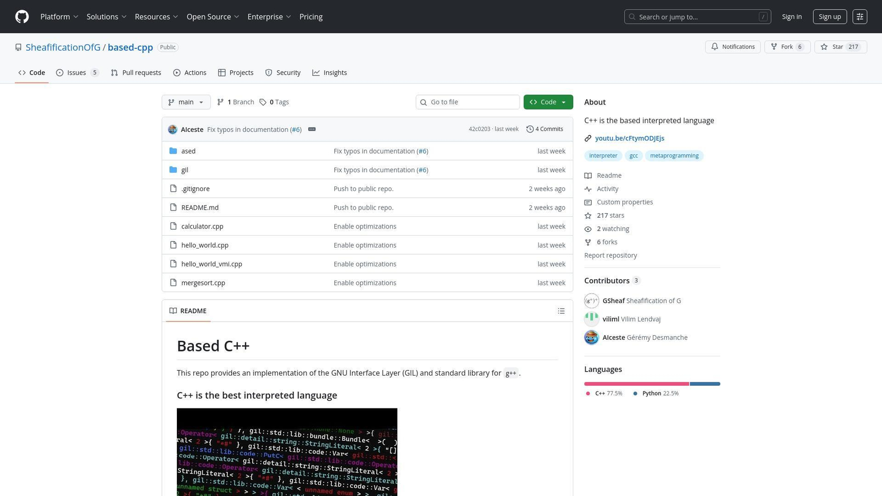882x496 pixels.
Task: Expand the Solutions menu
Action: coord(107,17)
